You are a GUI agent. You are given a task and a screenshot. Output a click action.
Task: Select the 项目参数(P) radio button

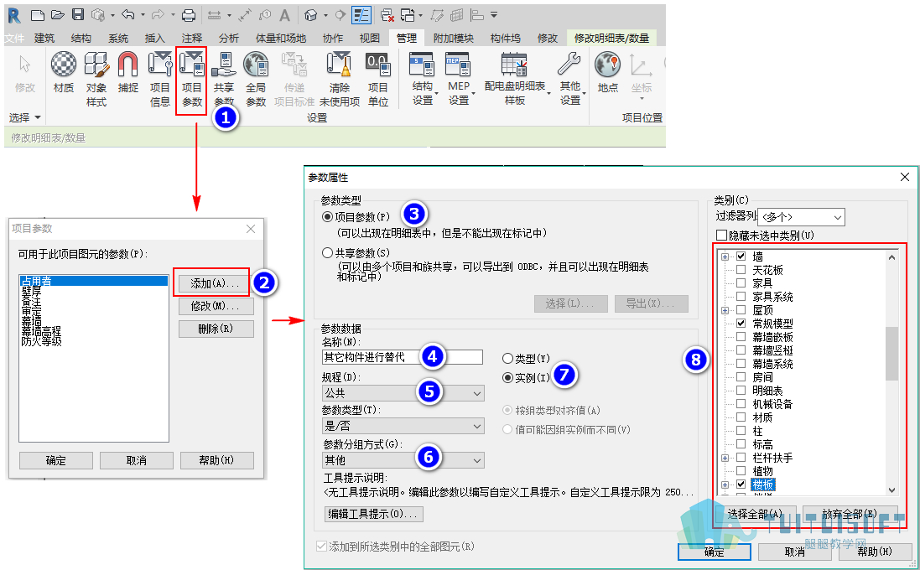click(x=327, y=217)
